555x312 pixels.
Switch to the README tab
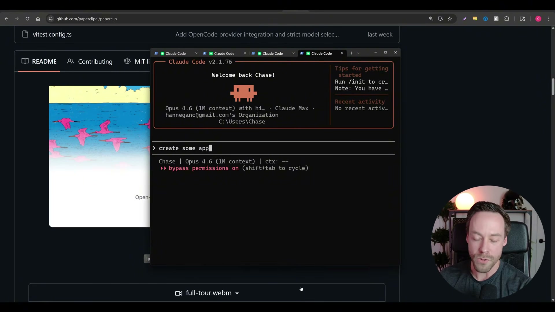pos(39,62)
